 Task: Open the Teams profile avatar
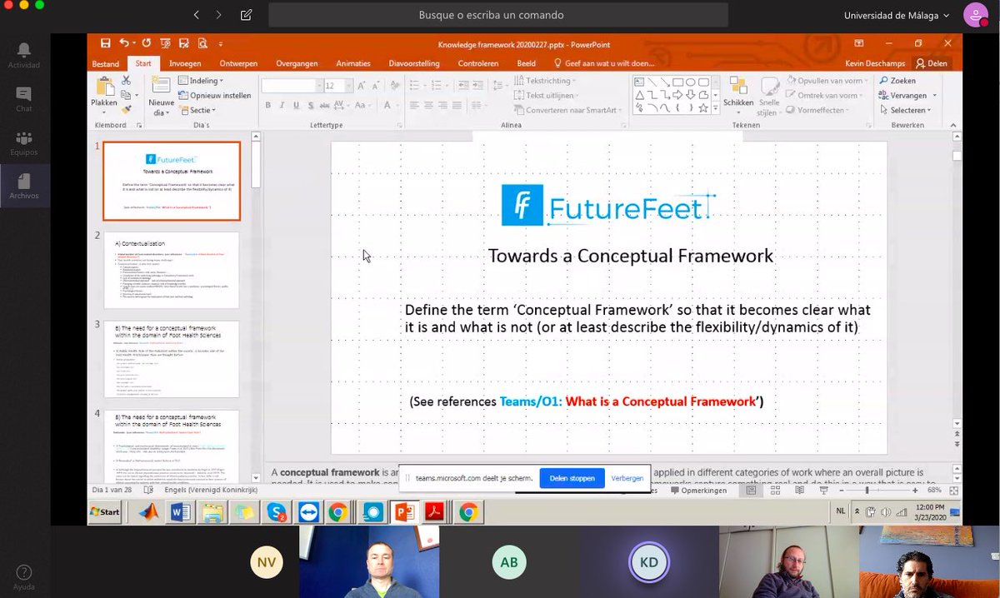[x=975, y=15]
